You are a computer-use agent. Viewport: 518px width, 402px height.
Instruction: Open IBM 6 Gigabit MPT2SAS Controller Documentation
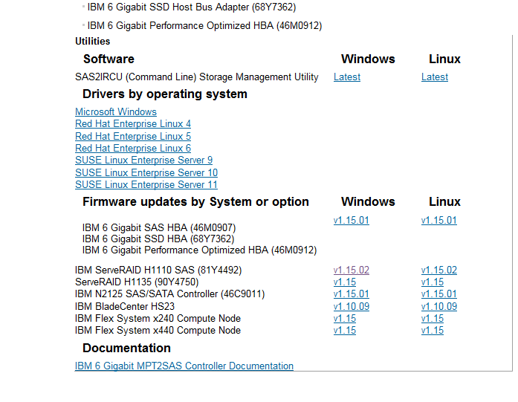(184, 366)
